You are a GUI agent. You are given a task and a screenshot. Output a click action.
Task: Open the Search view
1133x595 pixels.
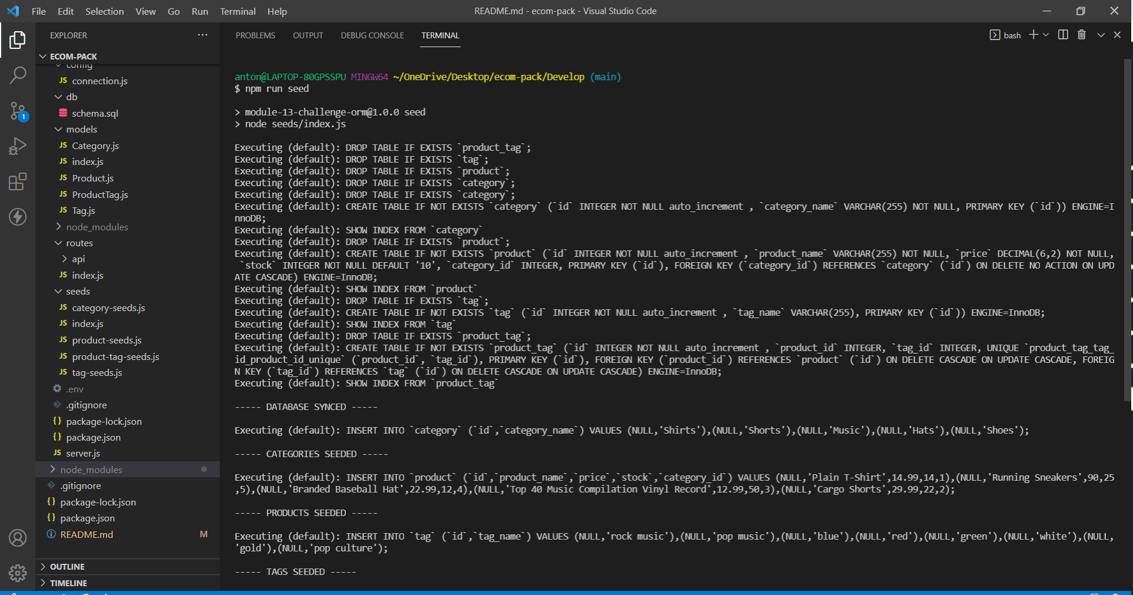click(x=18, y=75)
